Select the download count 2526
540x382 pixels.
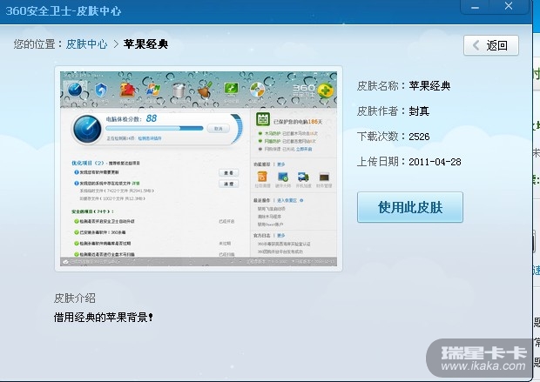point(419,137)
